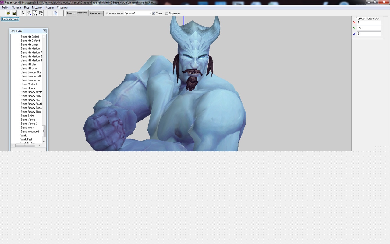Viewport: 390px width, 244px height.
Task: Click the animation list vertical scrollbar thumb
Action: tap(44, 131)
